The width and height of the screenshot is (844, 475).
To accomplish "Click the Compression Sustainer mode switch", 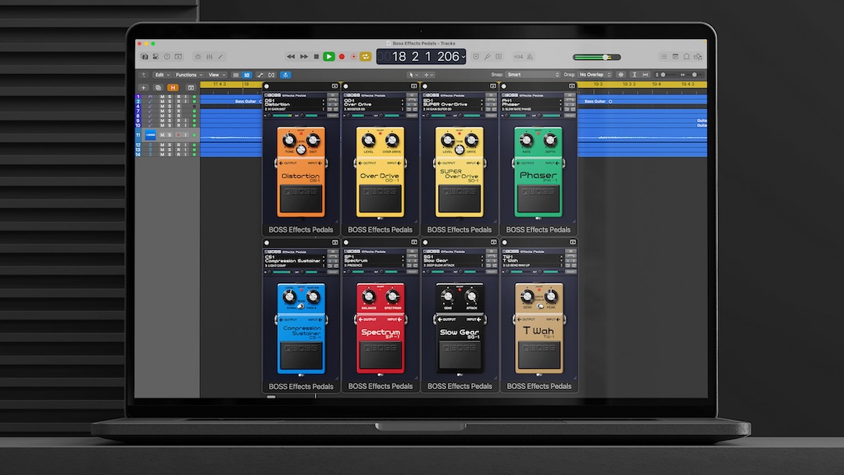I will [x=300, y=306].
